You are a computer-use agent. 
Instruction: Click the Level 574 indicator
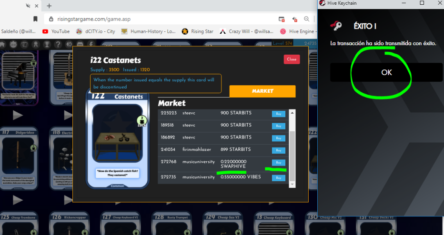click(x=282, y=43)
